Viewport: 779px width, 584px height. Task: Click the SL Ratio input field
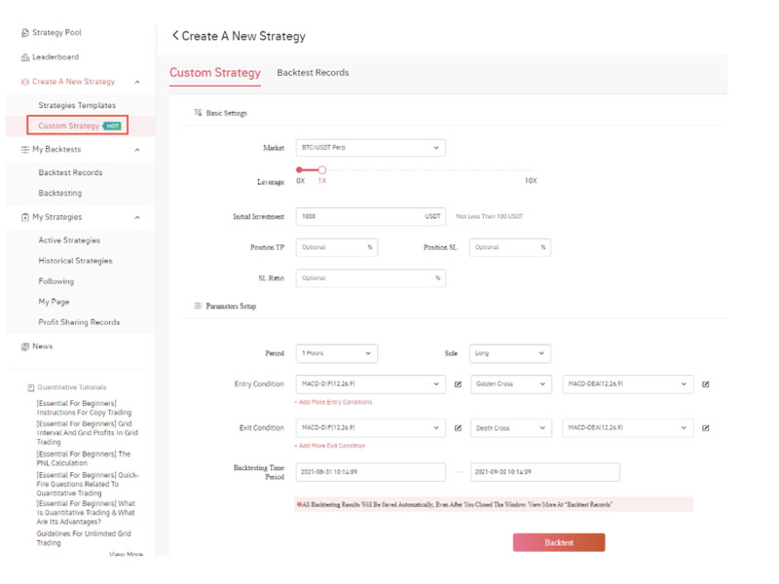click(371, 278)
